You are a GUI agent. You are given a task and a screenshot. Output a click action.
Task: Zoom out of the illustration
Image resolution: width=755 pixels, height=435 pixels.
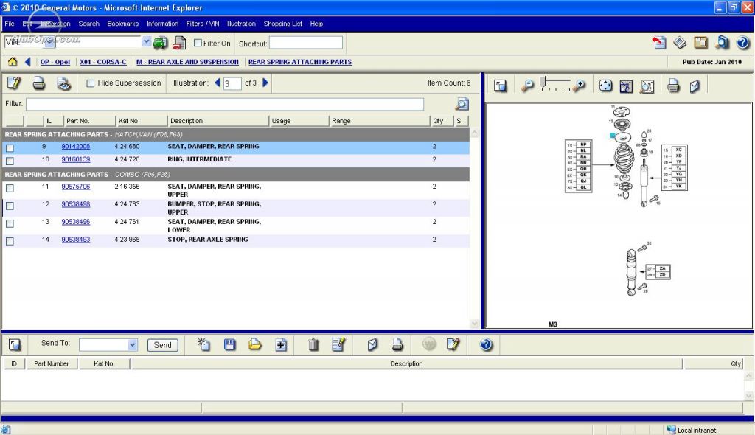528,86
